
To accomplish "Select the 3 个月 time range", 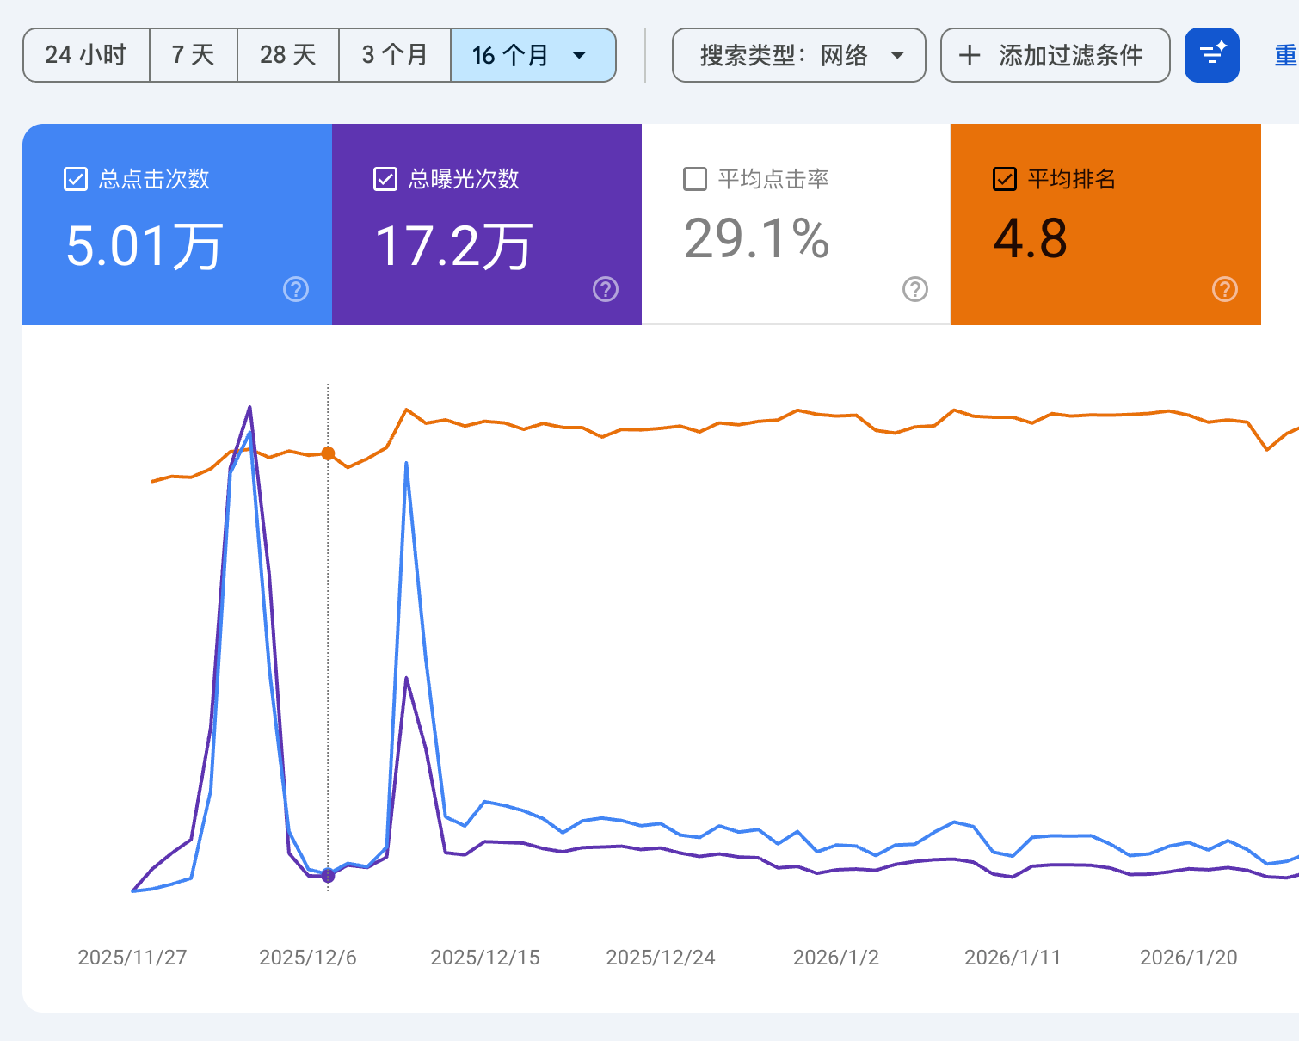I will [x=395, y=55].
